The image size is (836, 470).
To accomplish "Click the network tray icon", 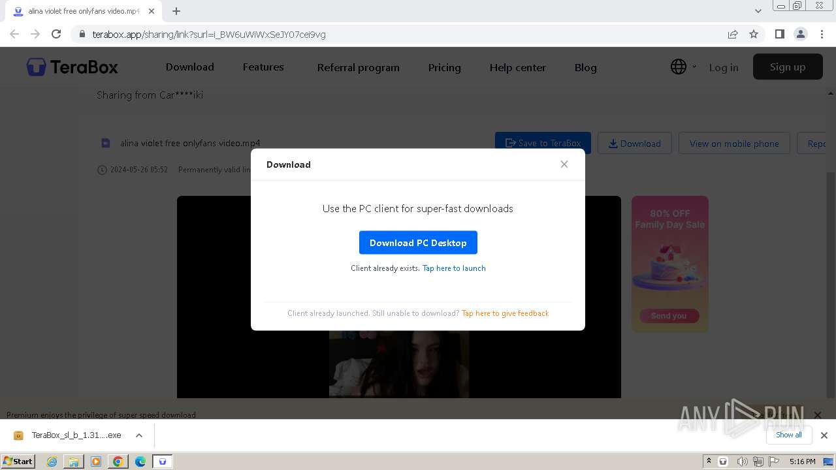I will click(758, 462).
